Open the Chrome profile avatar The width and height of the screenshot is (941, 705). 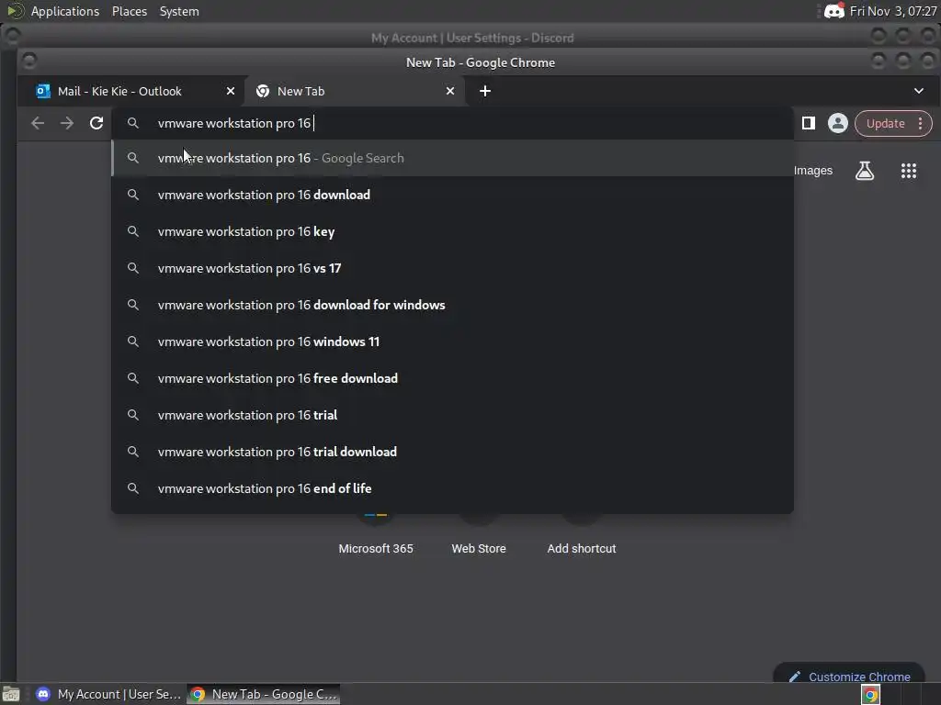[838, 124]
